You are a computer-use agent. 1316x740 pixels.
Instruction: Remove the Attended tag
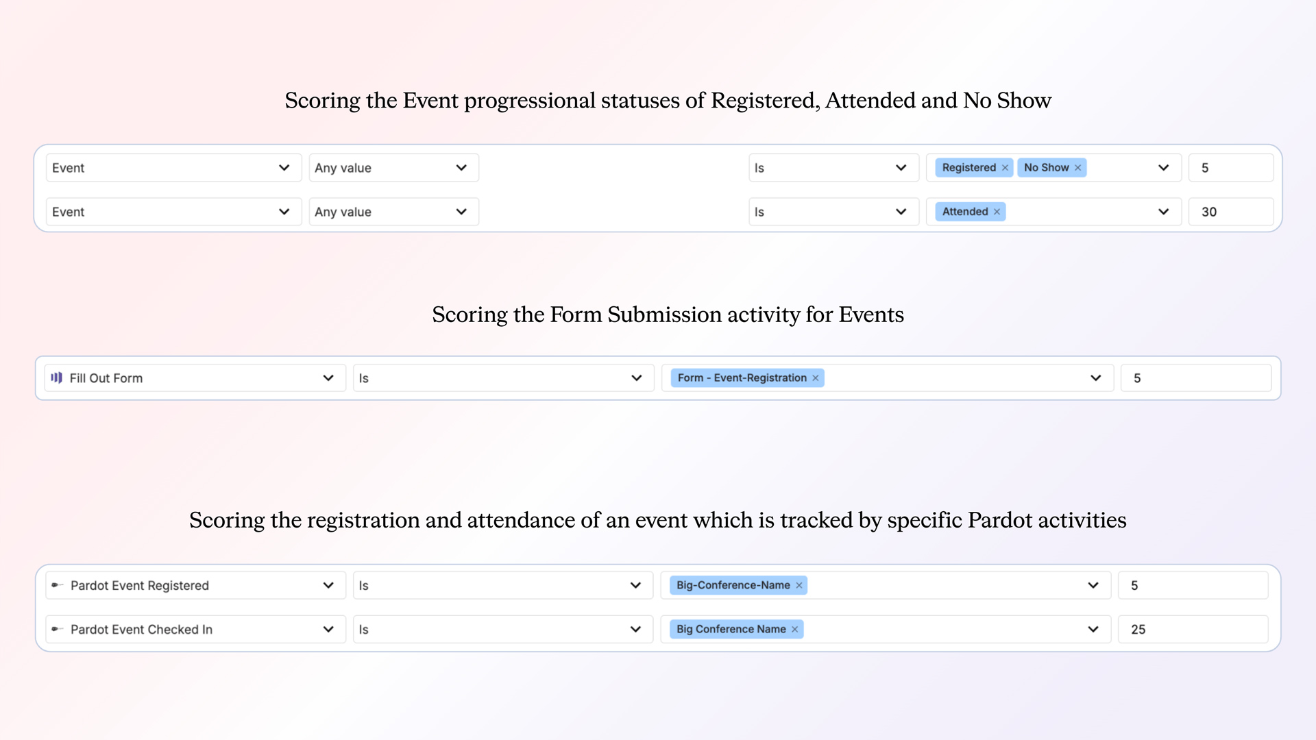click(x=997, y=212)
